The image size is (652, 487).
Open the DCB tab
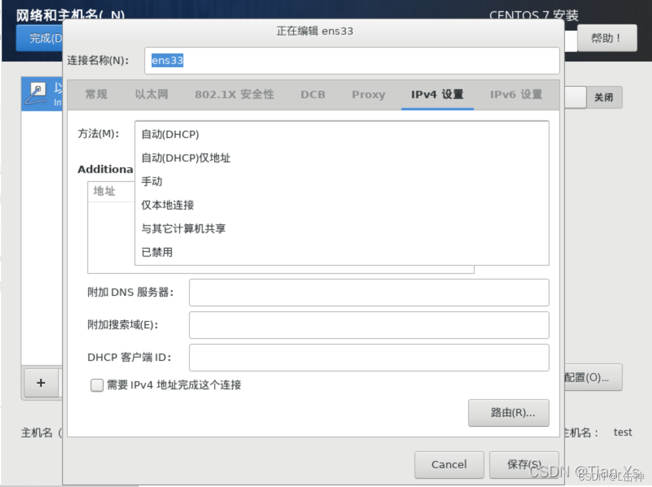point(313,94)
